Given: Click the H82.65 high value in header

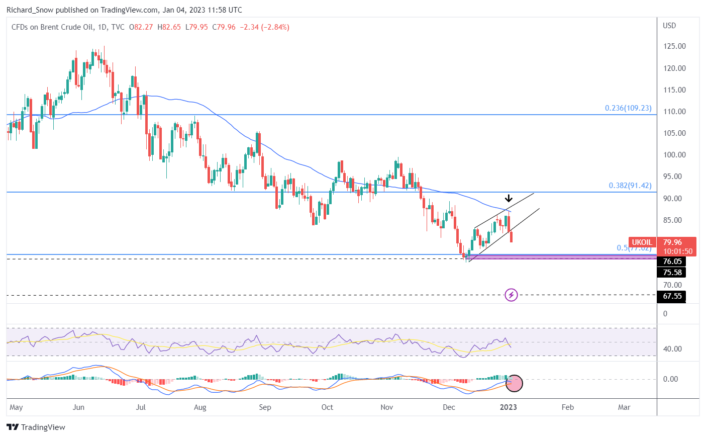Looking at the screenshot, I should tap(169, 27).
